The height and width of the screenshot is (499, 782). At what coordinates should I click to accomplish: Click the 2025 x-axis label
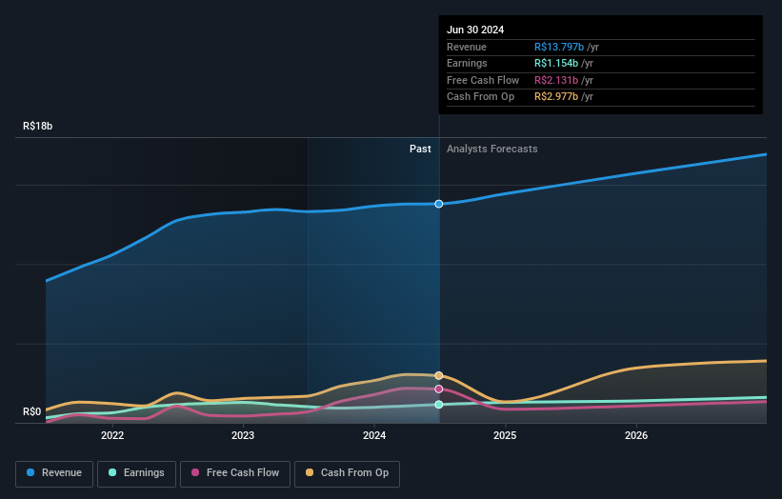505,435
